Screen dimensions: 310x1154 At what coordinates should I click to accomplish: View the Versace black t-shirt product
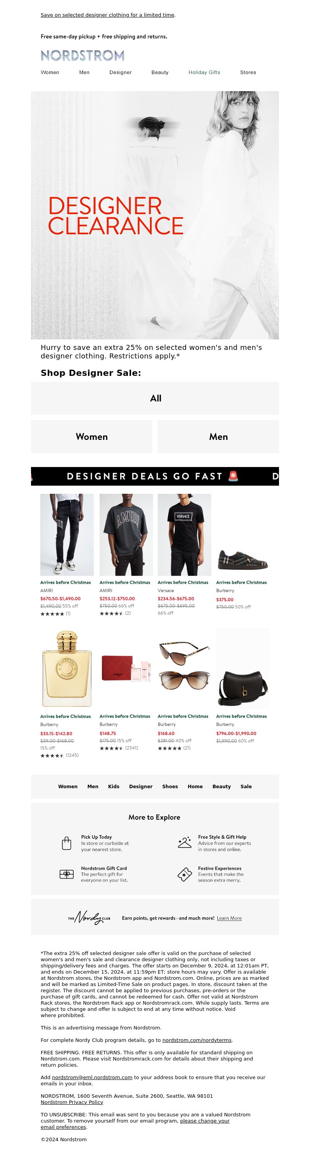point(184,535)
